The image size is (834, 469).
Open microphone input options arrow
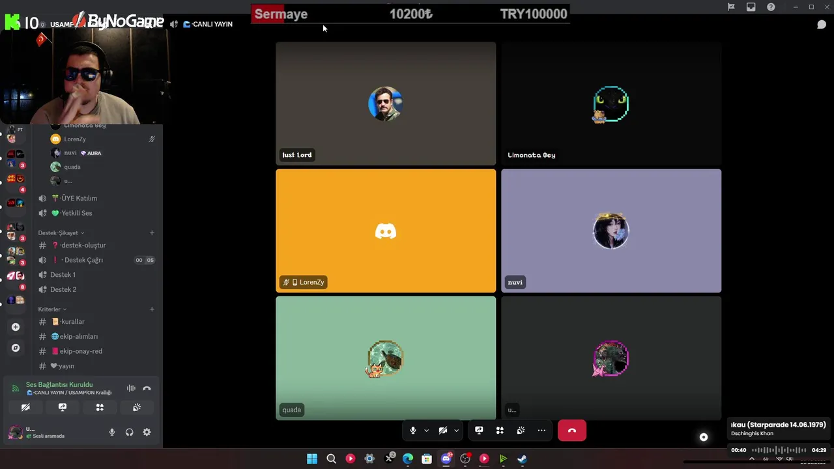pos(426,431)
